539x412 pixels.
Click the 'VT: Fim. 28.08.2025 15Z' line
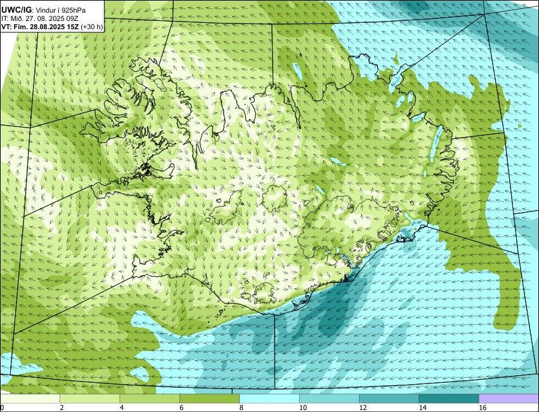[40, 27]
